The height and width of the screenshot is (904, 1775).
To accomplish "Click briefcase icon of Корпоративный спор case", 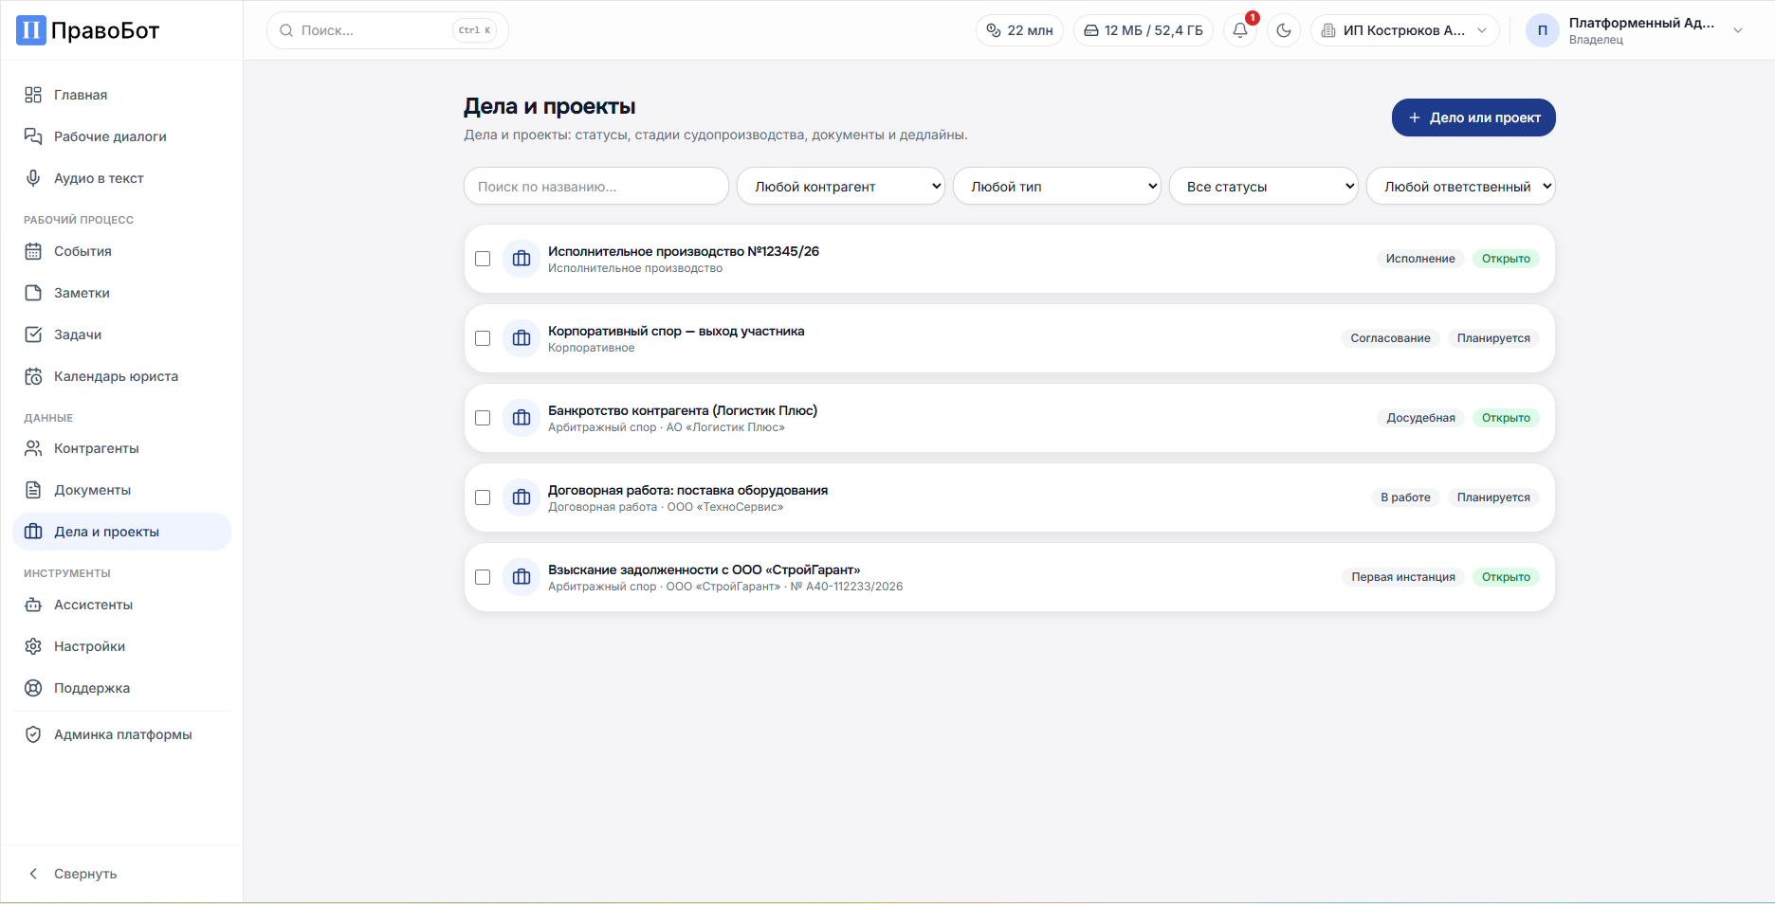I will pyautogui.click(x=522, y=338).
